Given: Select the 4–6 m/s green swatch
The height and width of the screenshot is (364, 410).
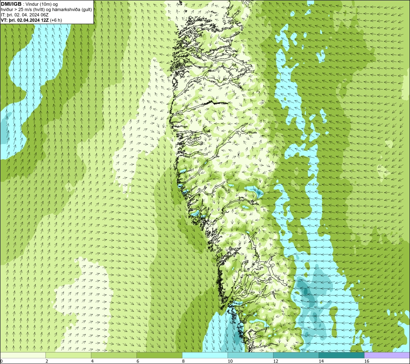Looking at the screenshot, I should (114, 355).
